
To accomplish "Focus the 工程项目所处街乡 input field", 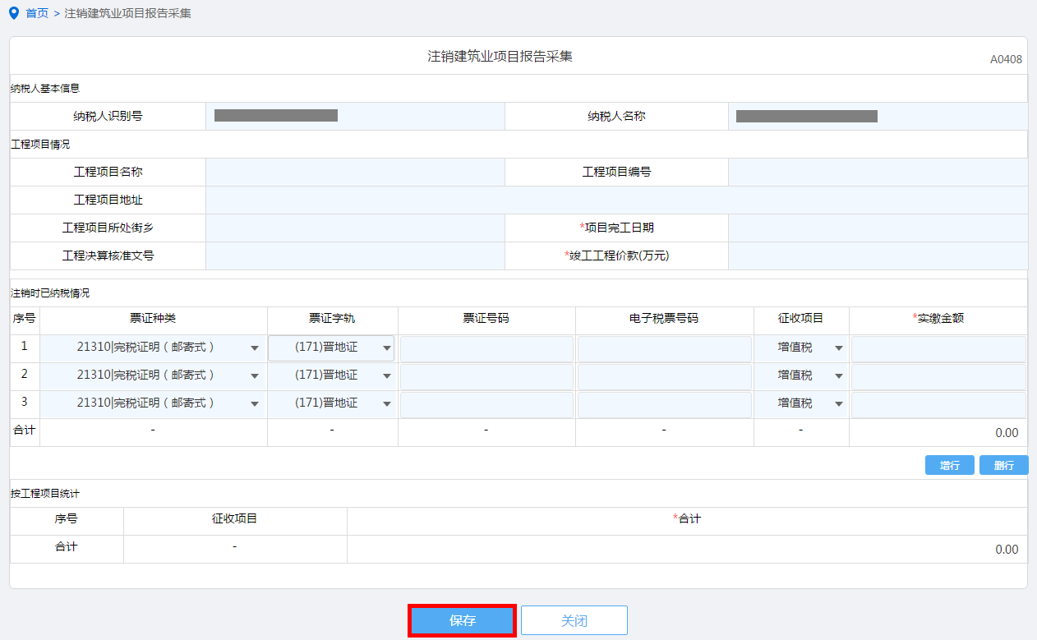I will point(355,228).
